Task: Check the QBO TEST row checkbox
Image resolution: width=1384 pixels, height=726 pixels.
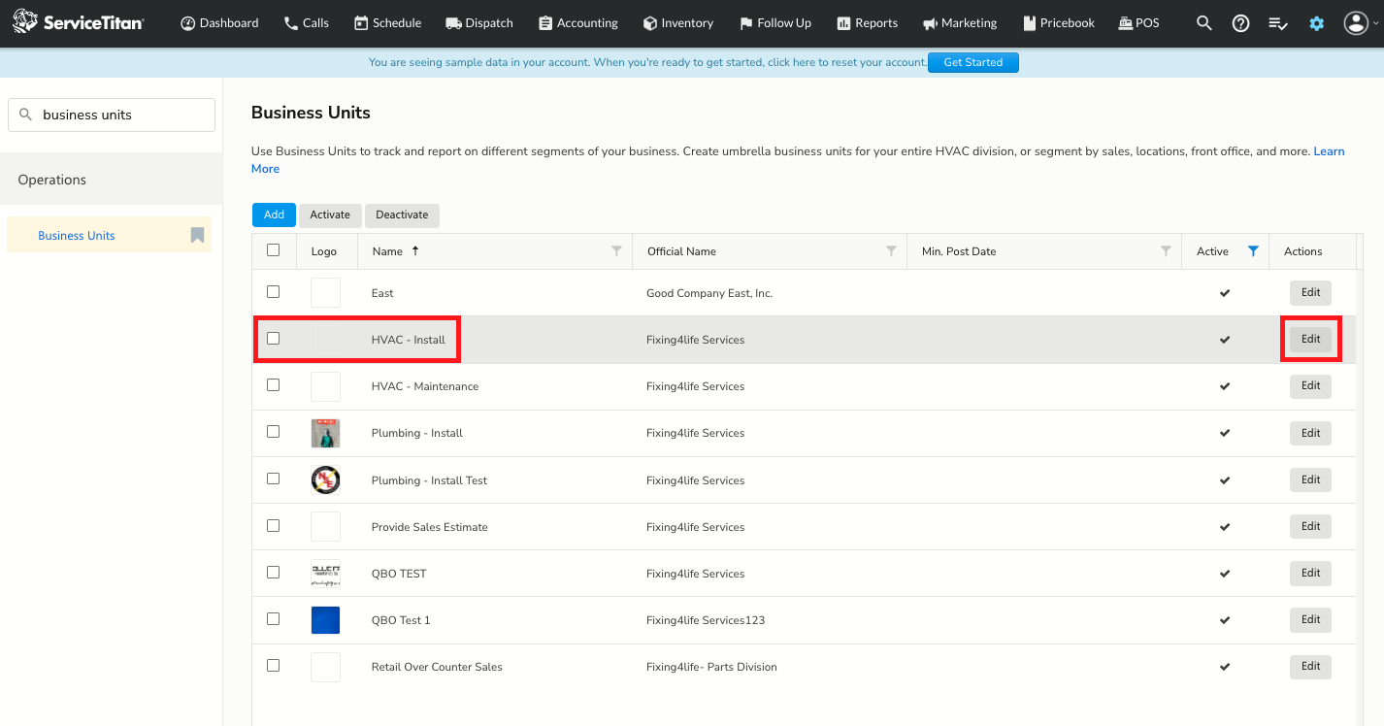Action: 273,572
